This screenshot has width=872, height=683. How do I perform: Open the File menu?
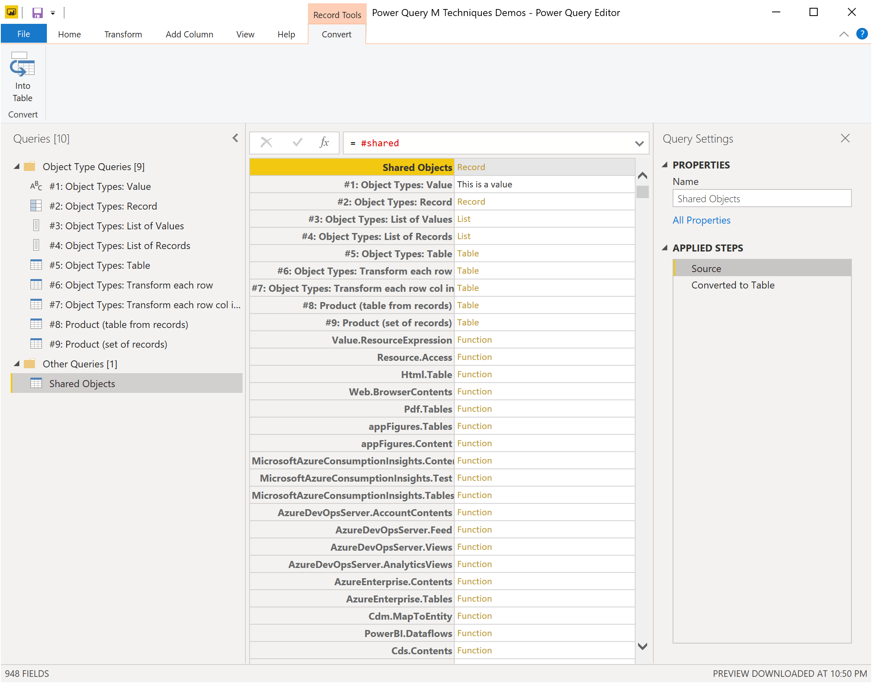[23, 33]
